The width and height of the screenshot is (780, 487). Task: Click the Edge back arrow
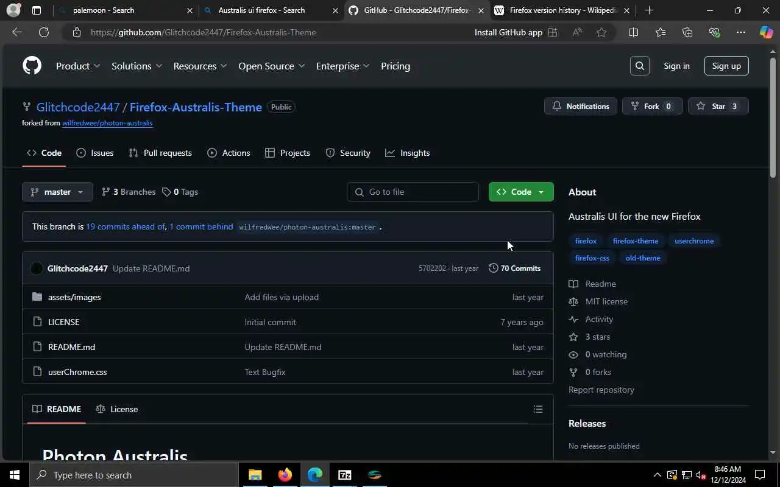click(17, 32)
